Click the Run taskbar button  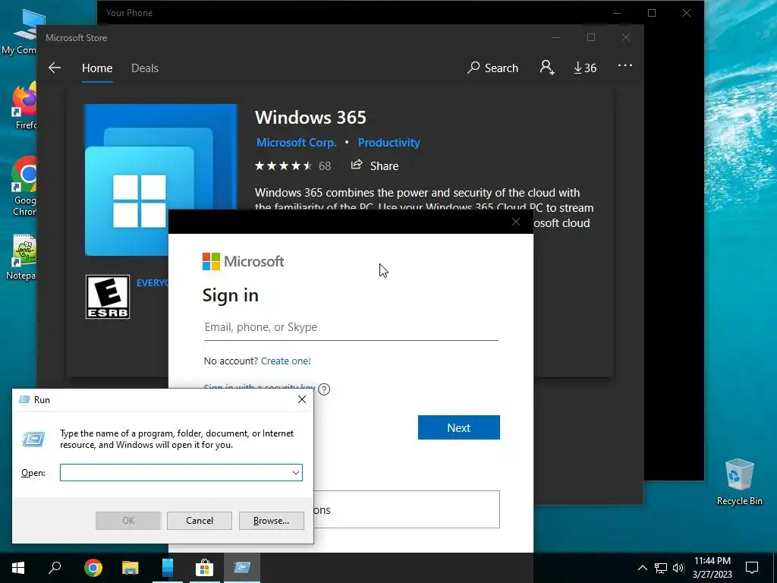tap(242, 568)
